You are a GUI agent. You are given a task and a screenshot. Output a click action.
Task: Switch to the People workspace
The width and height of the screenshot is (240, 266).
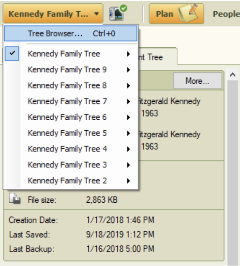point(226,14)
